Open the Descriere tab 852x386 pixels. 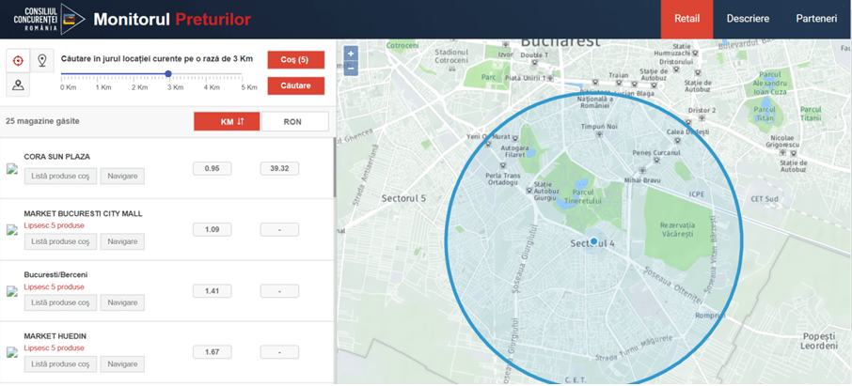pyautogui.click(x=748, y=19)
